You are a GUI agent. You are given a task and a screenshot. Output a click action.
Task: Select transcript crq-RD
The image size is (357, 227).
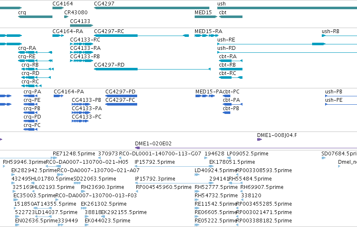pyautogui.click(x=36, y=77)
